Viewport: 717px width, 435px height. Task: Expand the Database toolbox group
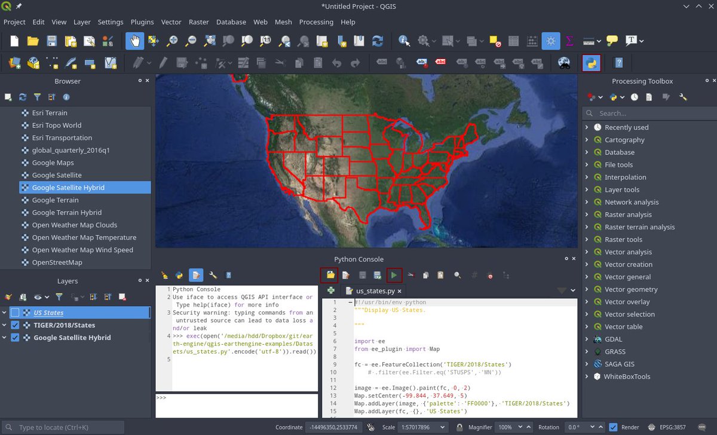tap(587, 152)
